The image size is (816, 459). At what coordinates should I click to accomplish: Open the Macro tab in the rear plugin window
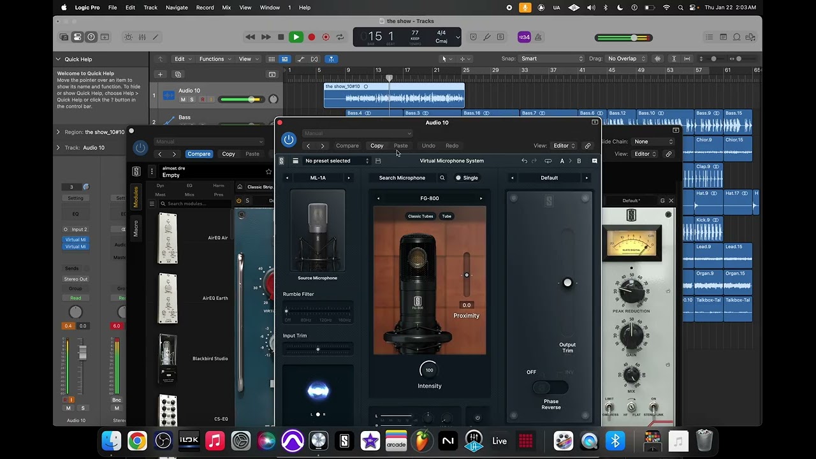tap(135, 228)
